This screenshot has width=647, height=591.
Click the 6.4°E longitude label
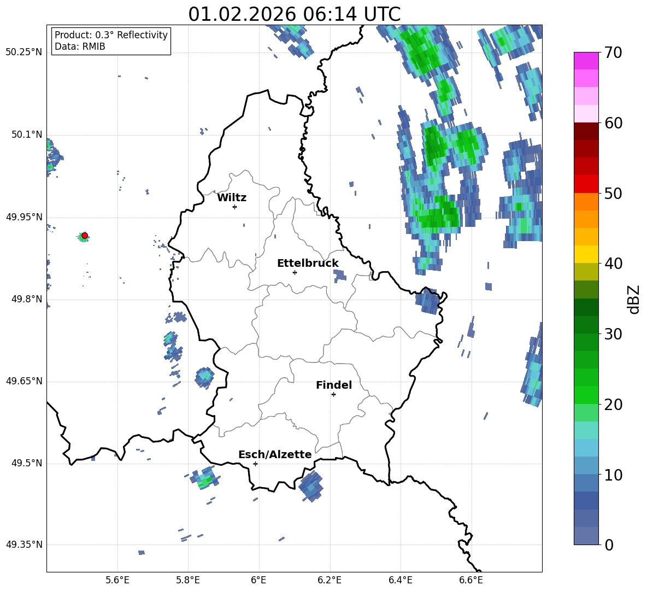(x=400, y=580)
